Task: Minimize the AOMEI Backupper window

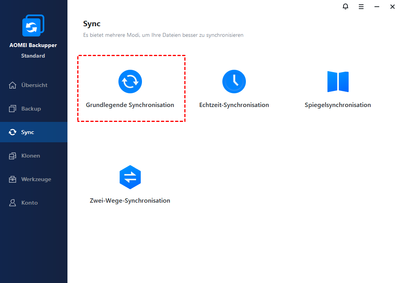Action: click(377, 7)
